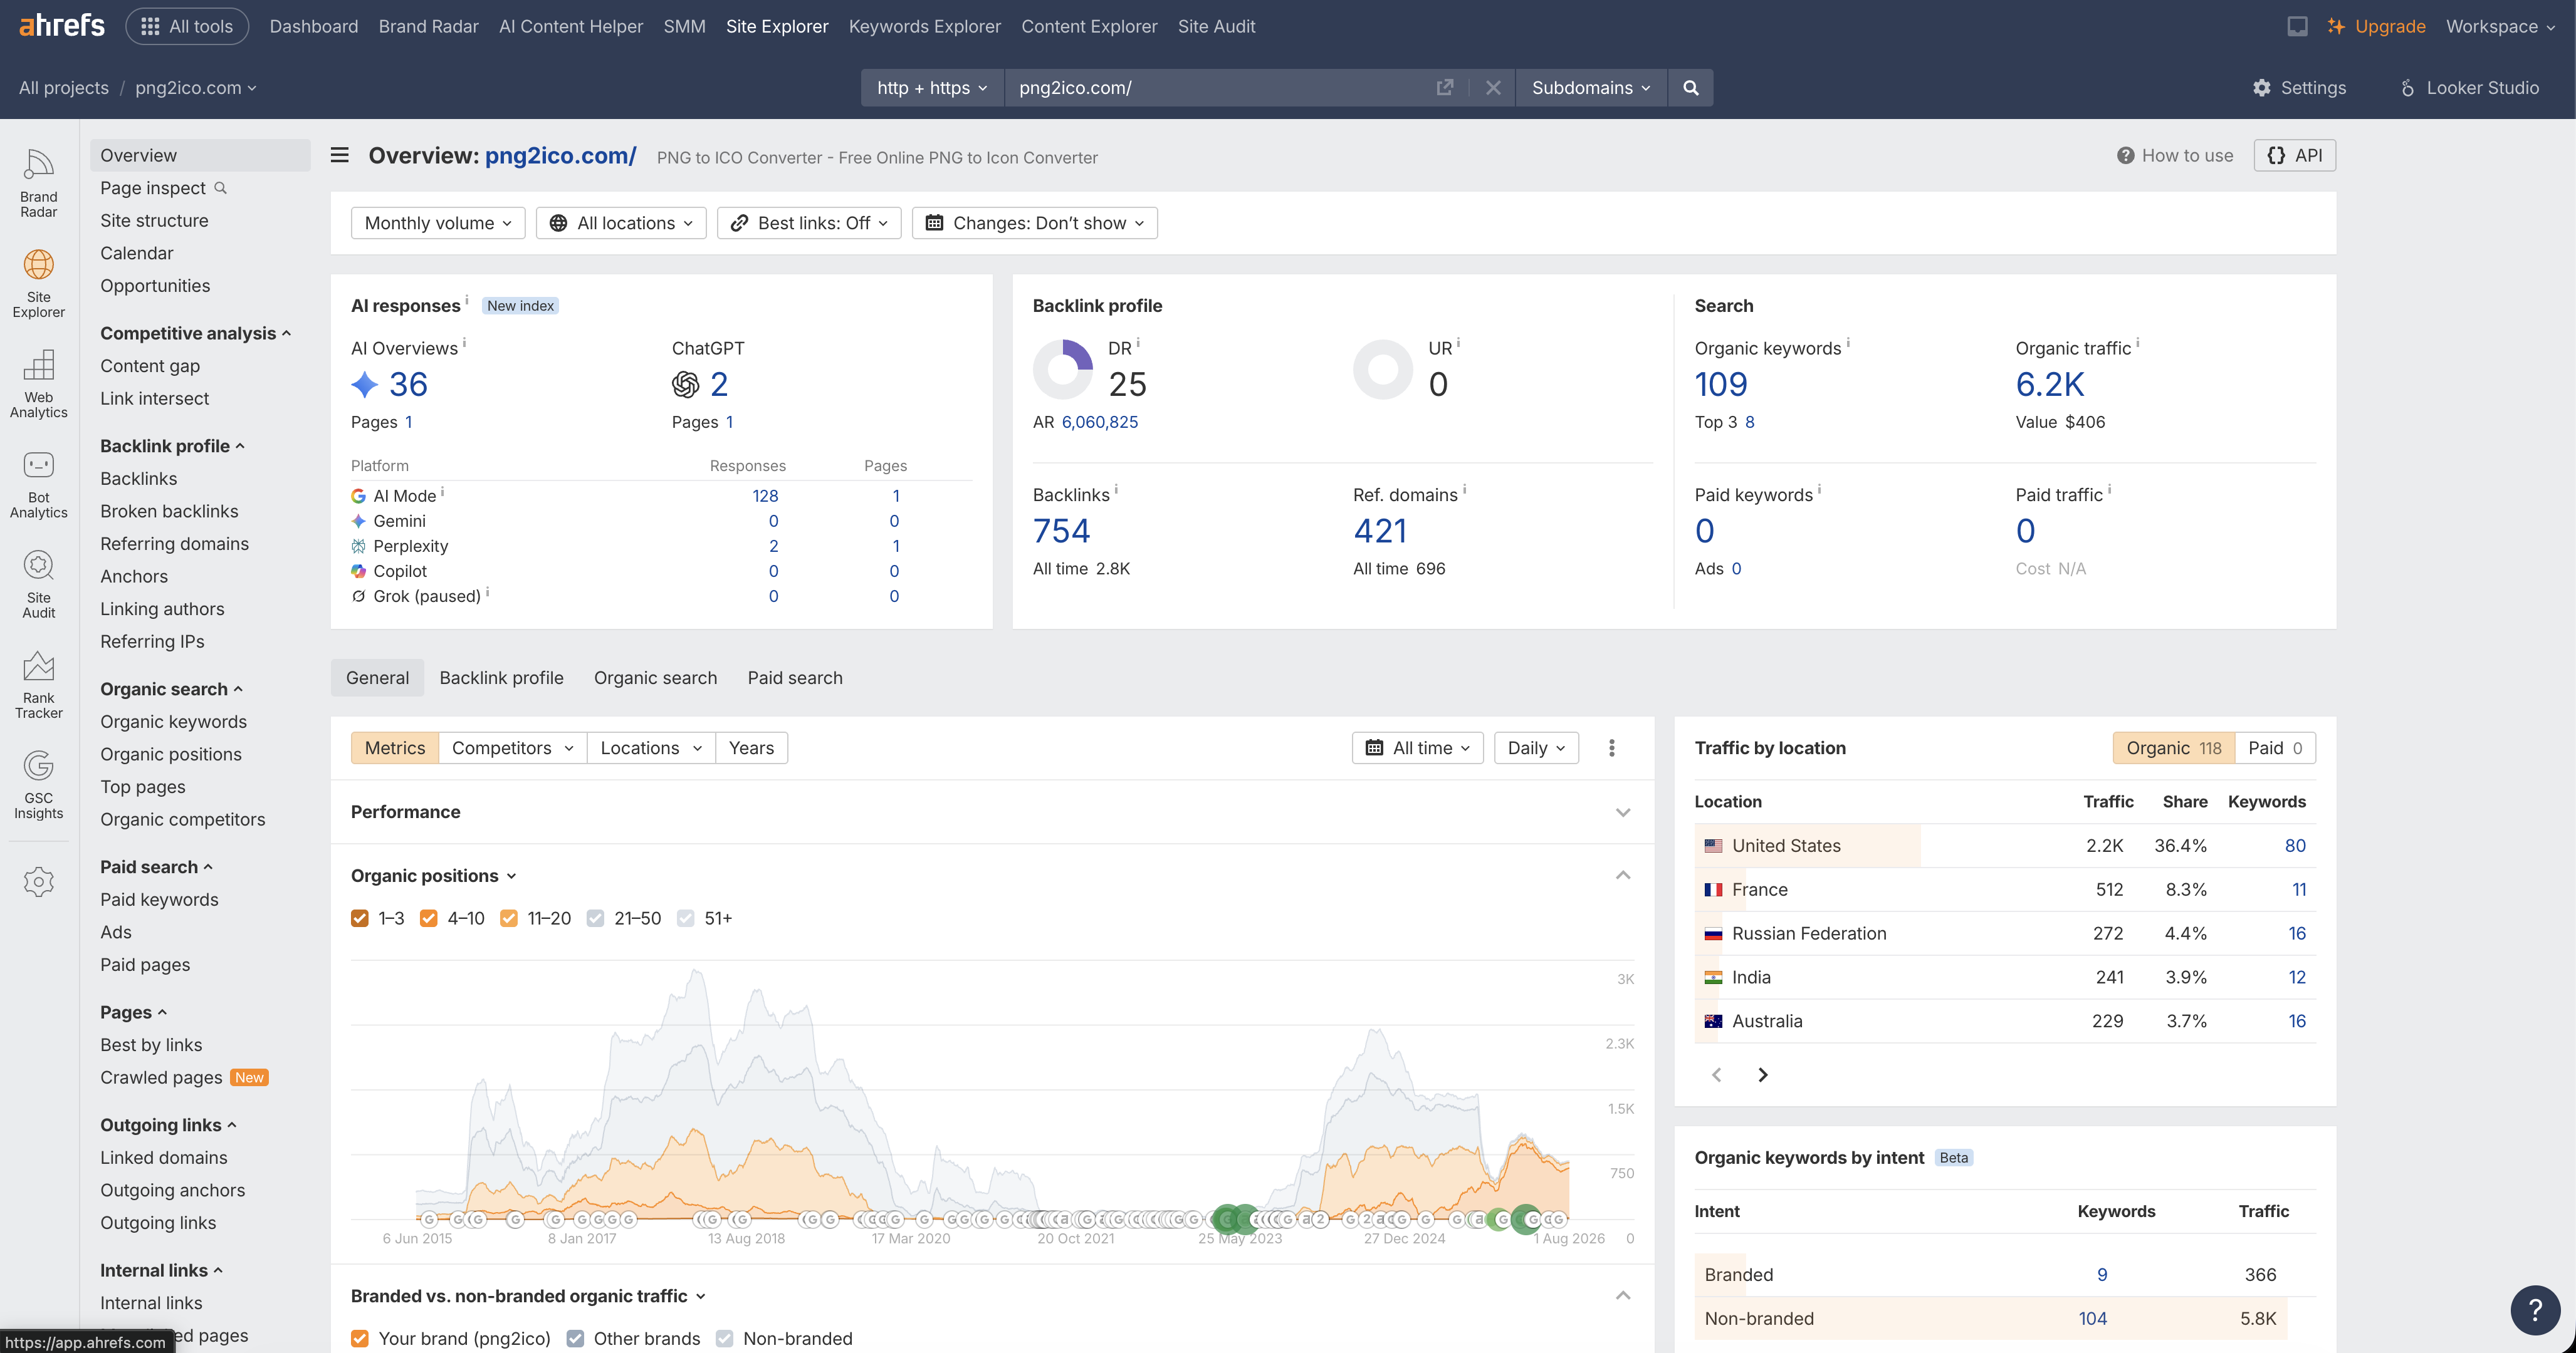The width and height of the screenshot is (2576, 1353).
Task: Check the Non-branded traffic checkbox
Action: [x=725, y=1338]
